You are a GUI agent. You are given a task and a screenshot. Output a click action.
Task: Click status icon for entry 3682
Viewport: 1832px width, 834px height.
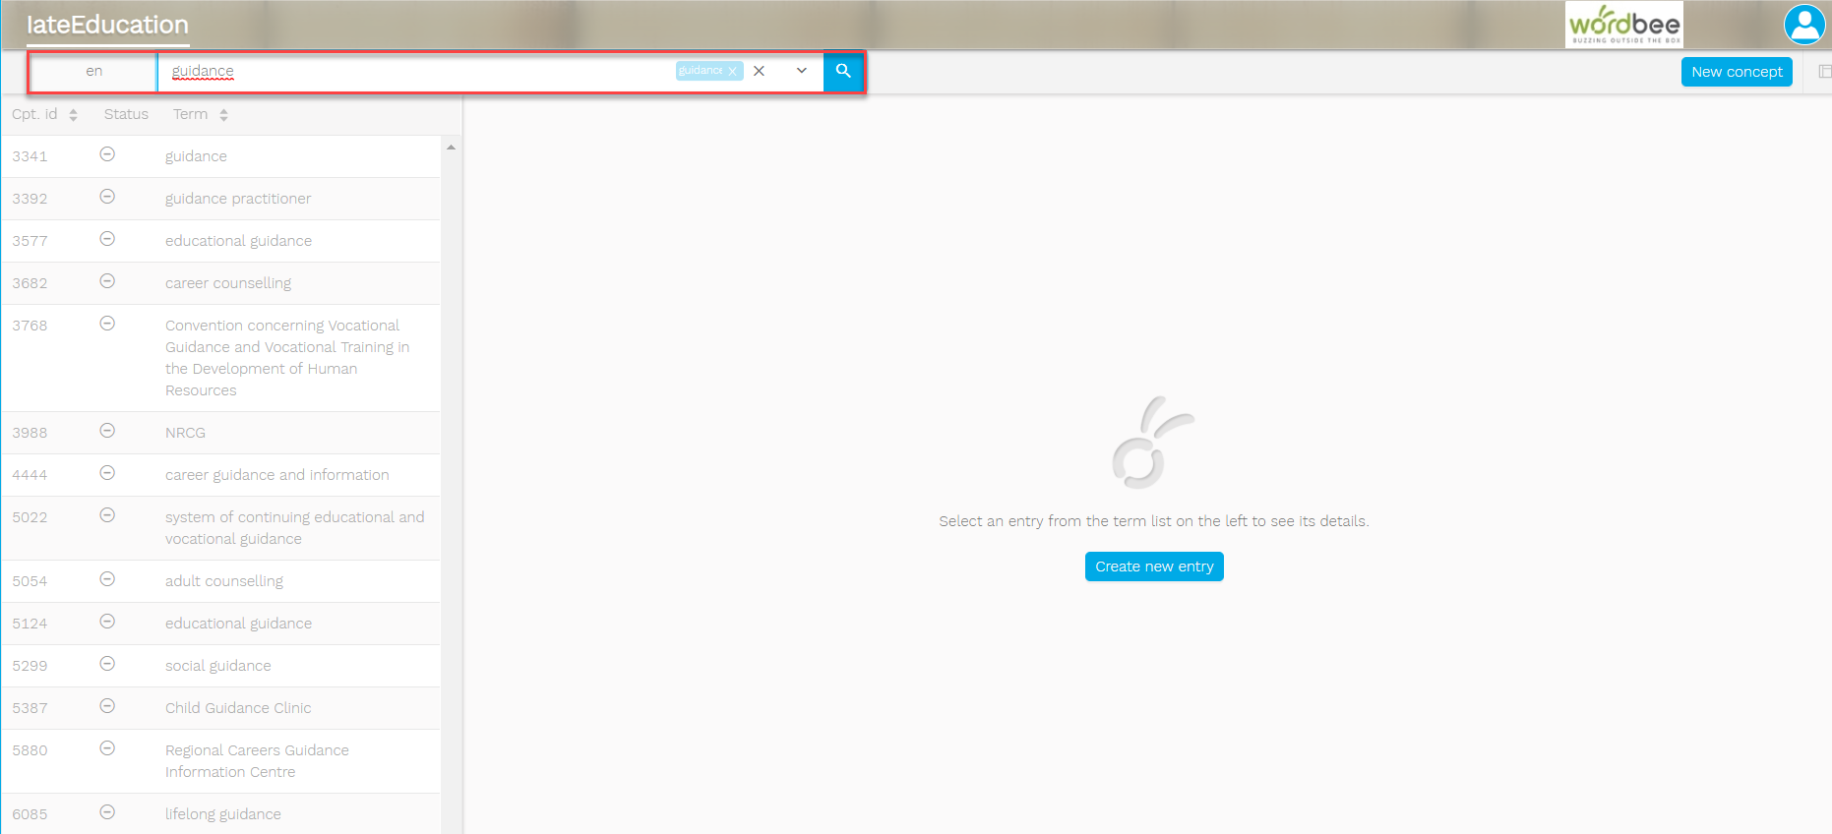107,281
